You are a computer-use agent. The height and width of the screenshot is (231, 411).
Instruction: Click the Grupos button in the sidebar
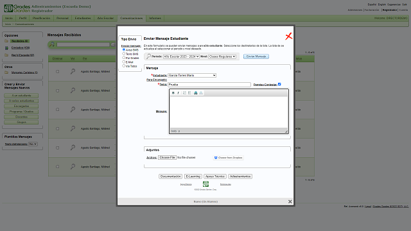21,123
